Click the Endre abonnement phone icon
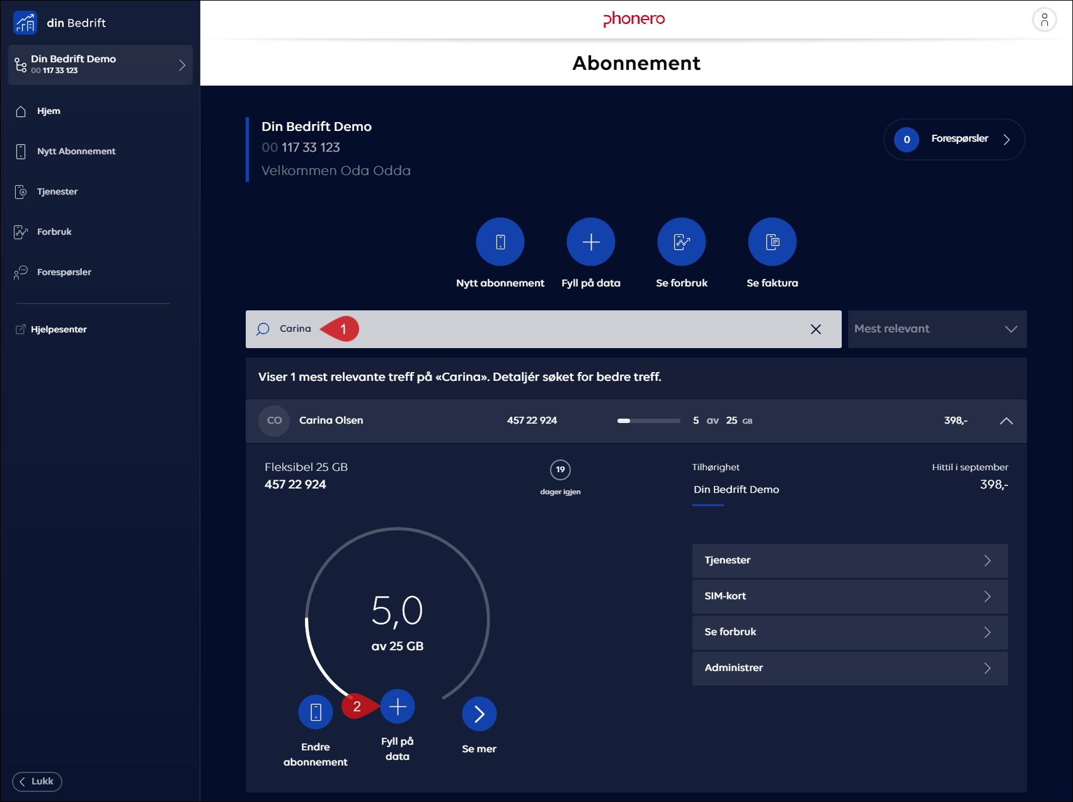The width and height of the screenshot is (1073, 802). click(x=316, y=712)
